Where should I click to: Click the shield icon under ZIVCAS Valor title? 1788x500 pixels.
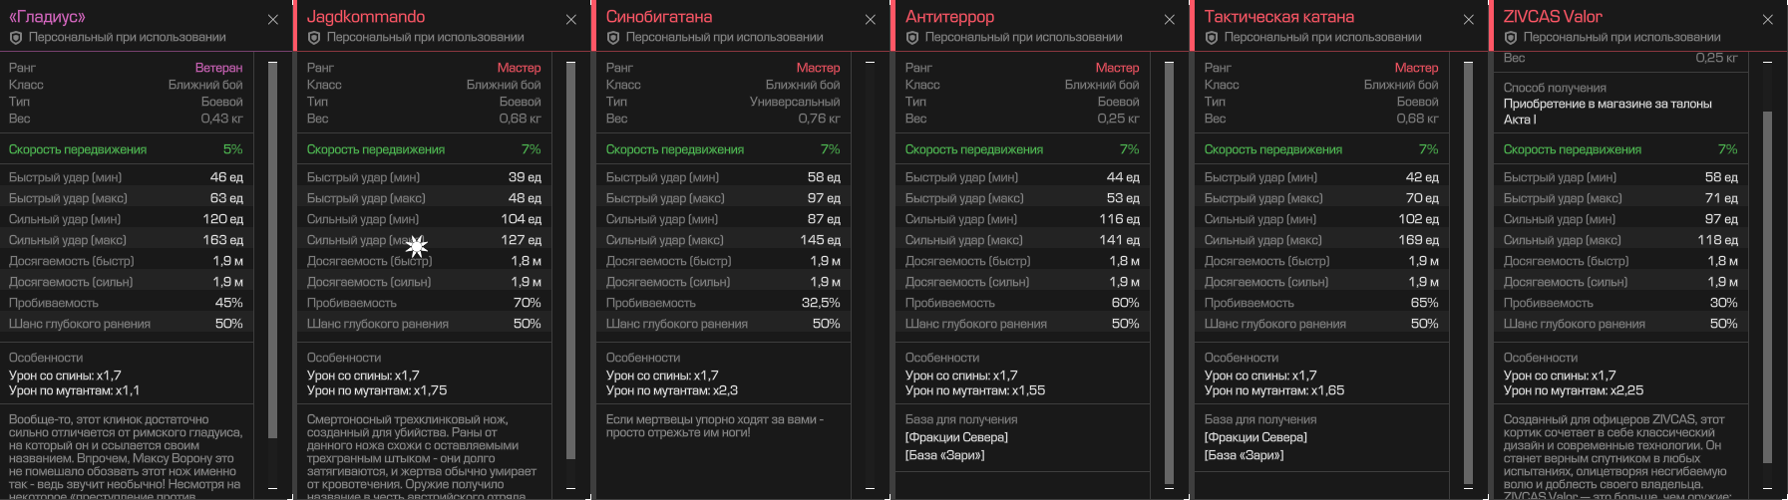tap(1511, 38)
